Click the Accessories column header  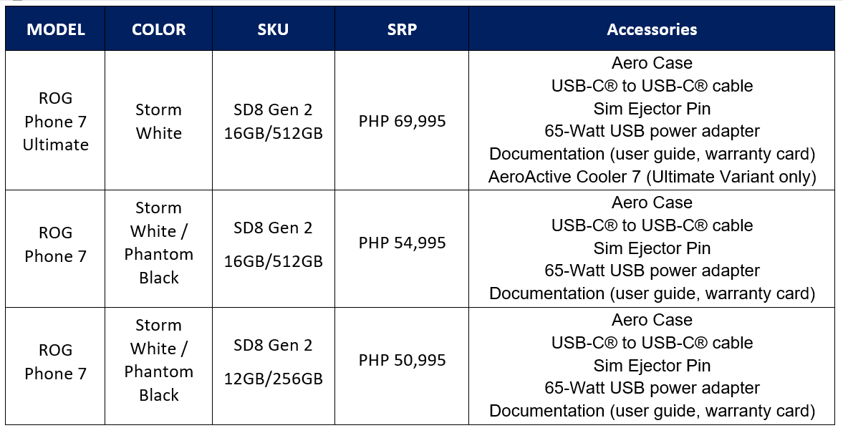(x=652, y=29)
